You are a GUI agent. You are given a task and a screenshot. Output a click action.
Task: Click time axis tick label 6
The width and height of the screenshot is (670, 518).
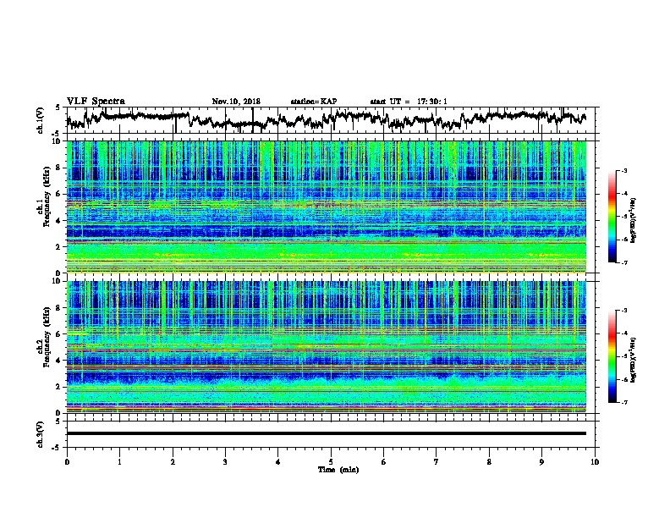(384, 462)
